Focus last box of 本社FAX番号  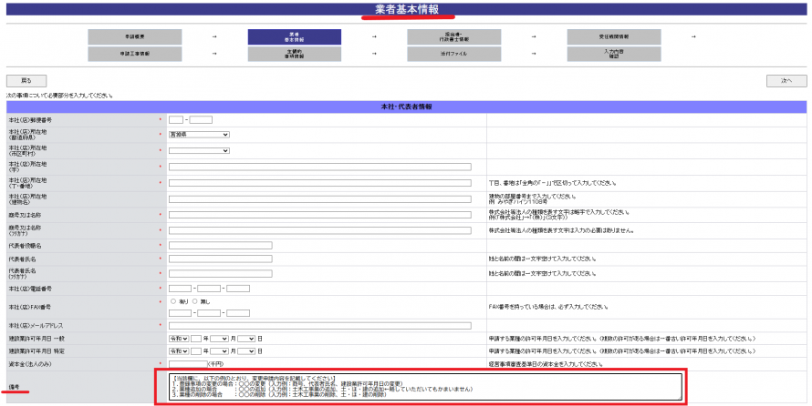[x=238, y=312]
